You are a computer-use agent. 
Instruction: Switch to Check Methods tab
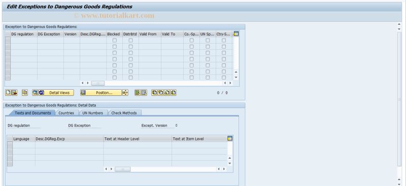pos(124,113)
